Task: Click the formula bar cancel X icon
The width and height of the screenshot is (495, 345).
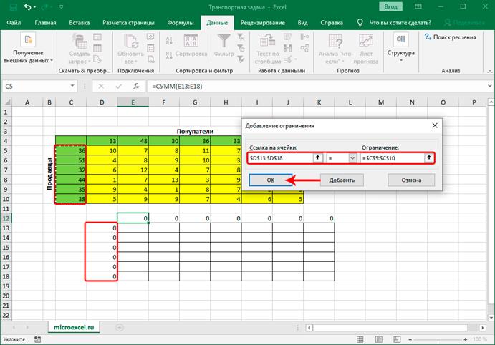Action: [x=101, y=86]
